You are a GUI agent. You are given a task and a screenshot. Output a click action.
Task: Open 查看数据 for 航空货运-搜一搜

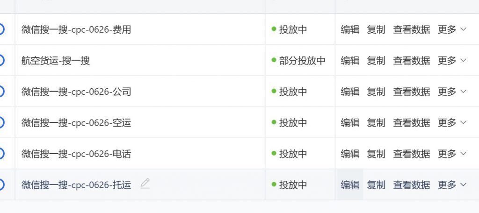412,61
